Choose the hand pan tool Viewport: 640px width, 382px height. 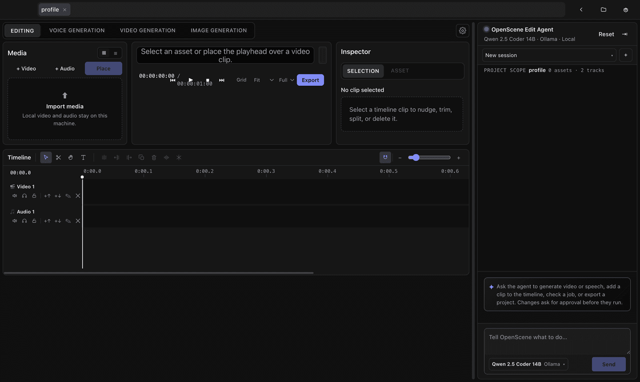pyautogui.click(x=71, y=157)
